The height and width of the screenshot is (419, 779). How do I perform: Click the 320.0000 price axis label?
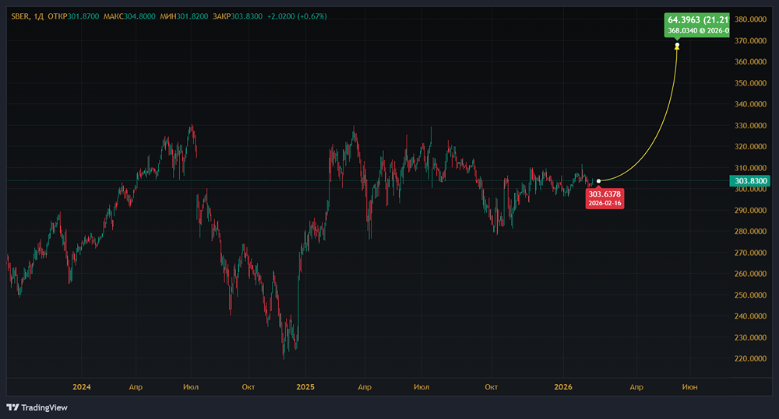[750, 146]
